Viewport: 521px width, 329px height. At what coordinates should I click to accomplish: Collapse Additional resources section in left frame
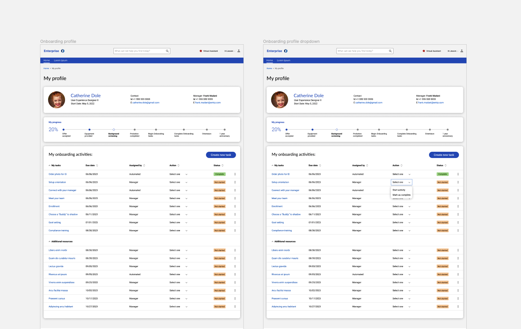pyautogui.click(x=50, y=241)
